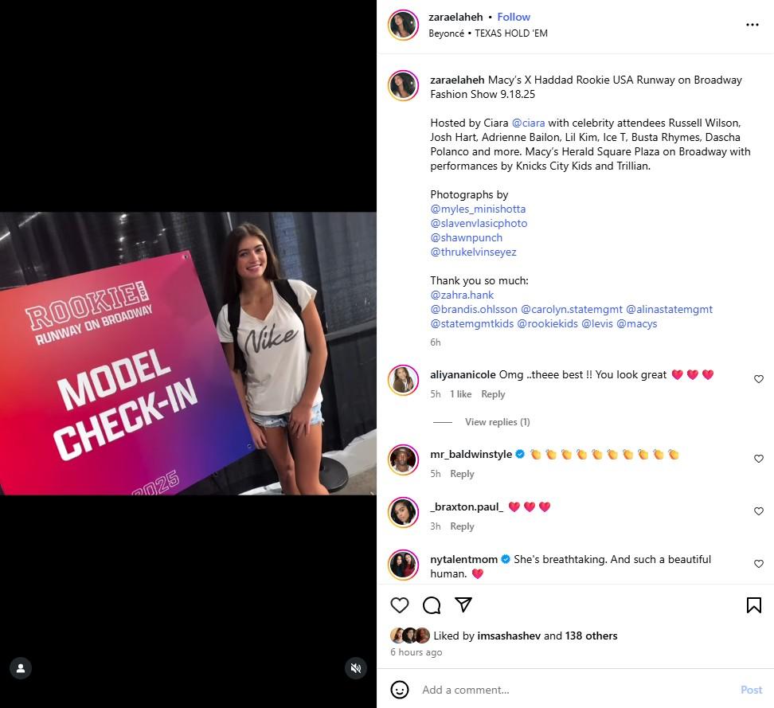
Task: Like mr_baldwinstyle's comment
Action: tap(759, 458)
